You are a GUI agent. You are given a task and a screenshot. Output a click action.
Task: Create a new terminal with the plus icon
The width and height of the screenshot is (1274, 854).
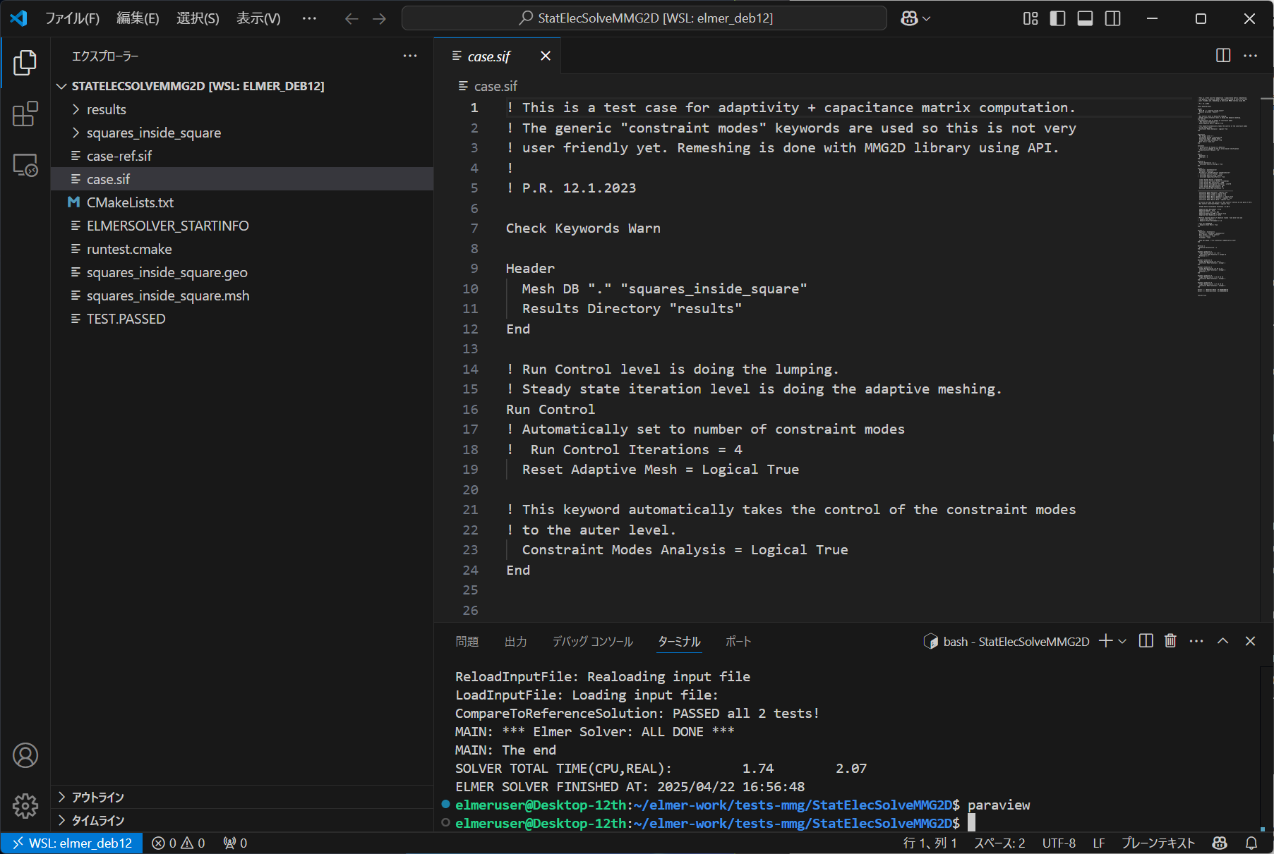pos(1104,641)
